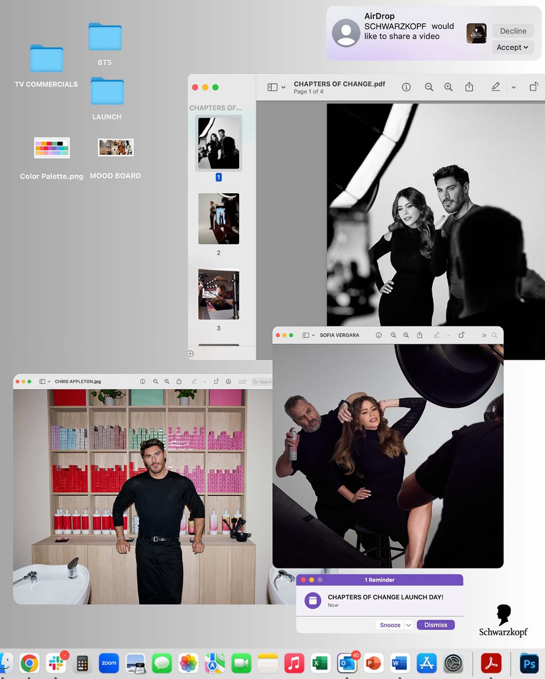Zoom out in SOFIA VERGARA window
The image size is (545, 679).
(393, 335)
